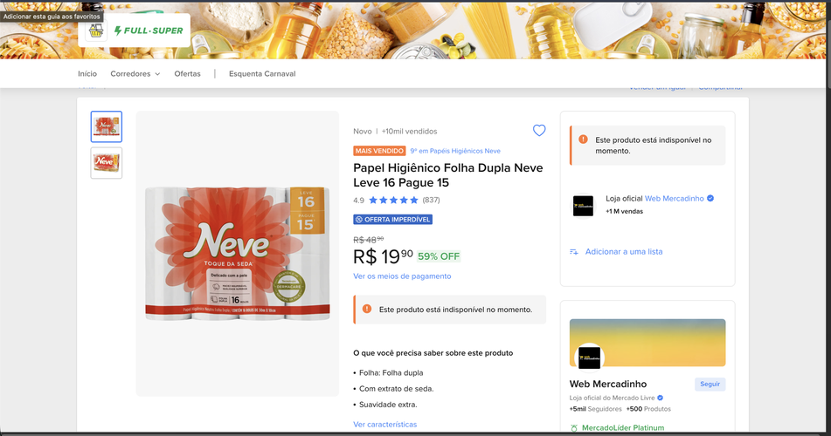Click the crossed-out R$ 48,90 original price

coord(369,240)
